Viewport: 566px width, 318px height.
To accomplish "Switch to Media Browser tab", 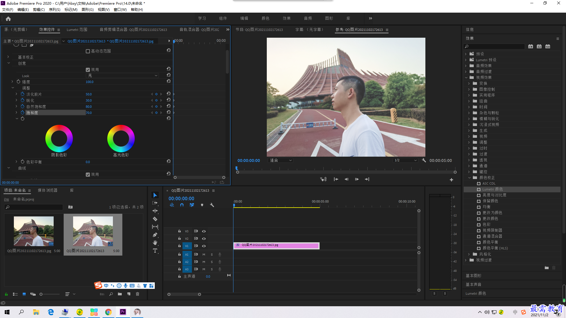I will click(x=47, y=191).
